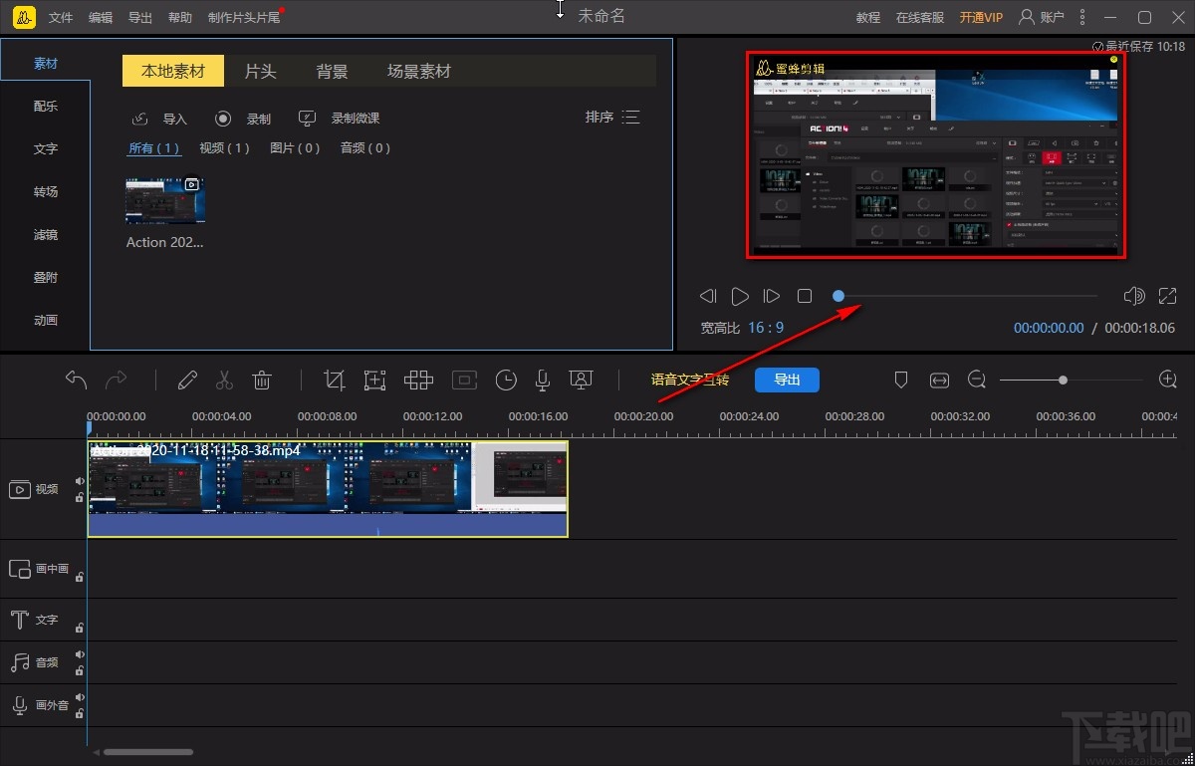Open 在线客服 online support
Image resolution: width=1195 pixels, height=766 pixels.
pos(920,18)
